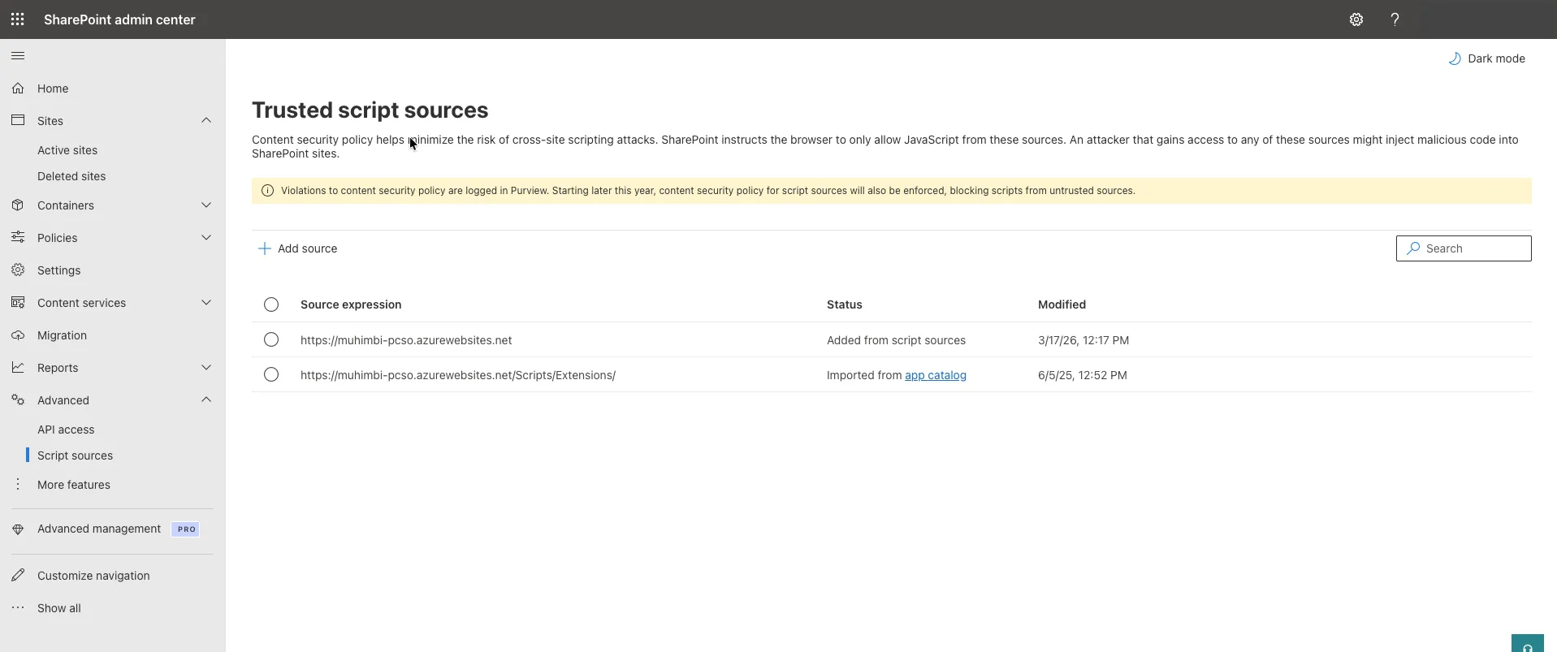1557x652 pixels.
Task: Click the Migration cloud icon
Action: (x=18, y=335)
